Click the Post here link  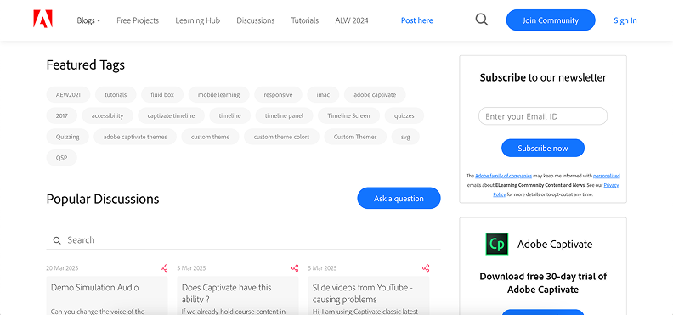(416, 20)
